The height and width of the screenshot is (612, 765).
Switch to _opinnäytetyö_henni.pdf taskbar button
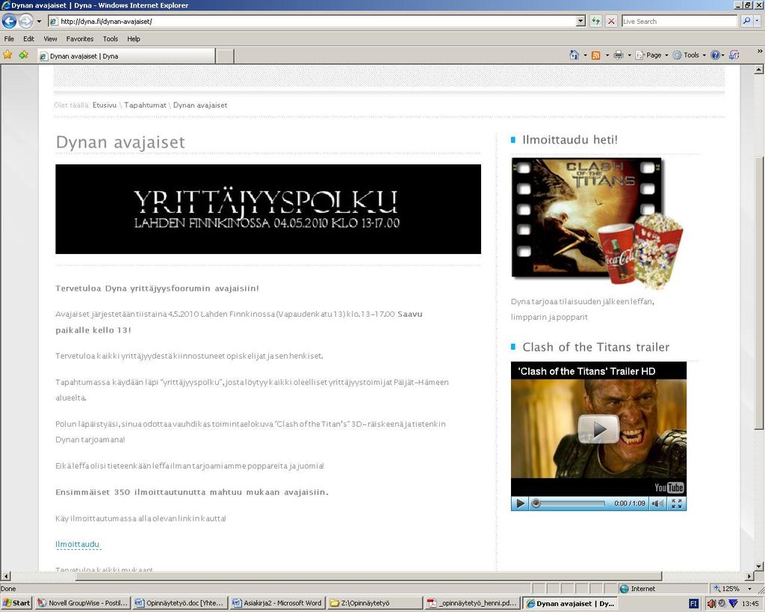pyautogui.click(x=472, y=603)
